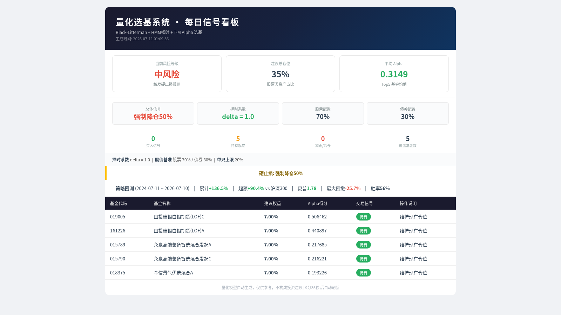561x315 pixels.
Task: Click fund code 015790
Action: pos(118,259)
